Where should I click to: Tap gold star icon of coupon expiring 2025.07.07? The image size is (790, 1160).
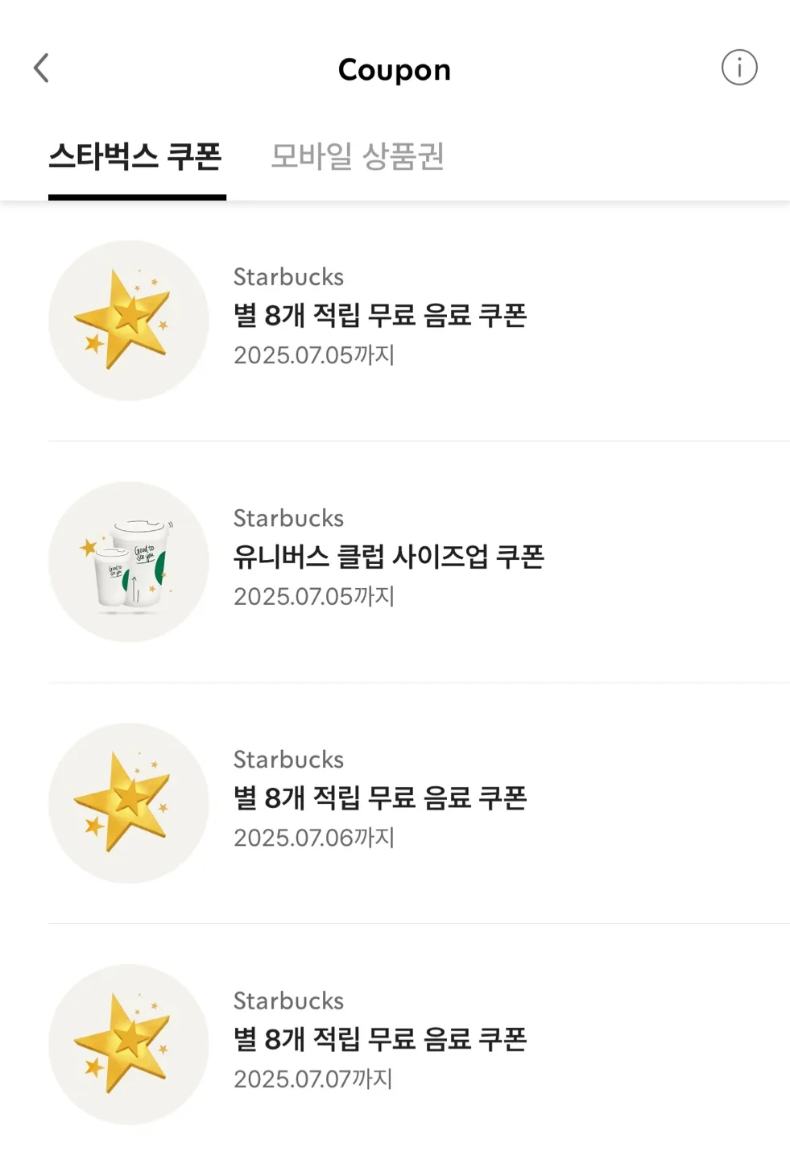[x=129, y=1045]
